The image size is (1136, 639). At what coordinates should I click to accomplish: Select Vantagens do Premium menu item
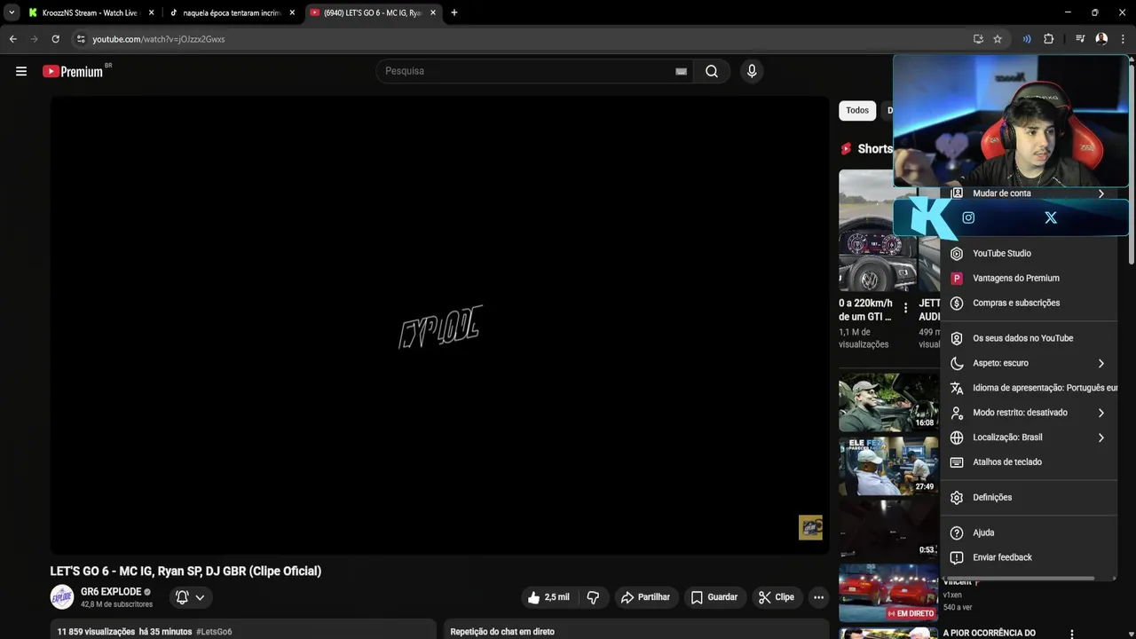(x=1029, y=278)
